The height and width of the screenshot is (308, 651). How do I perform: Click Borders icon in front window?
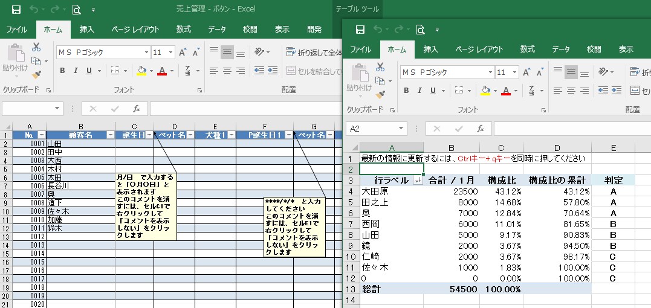click(x=459, y=91)
